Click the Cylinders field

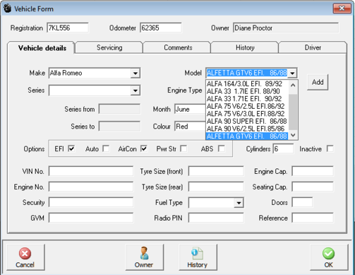click(283, 148)
